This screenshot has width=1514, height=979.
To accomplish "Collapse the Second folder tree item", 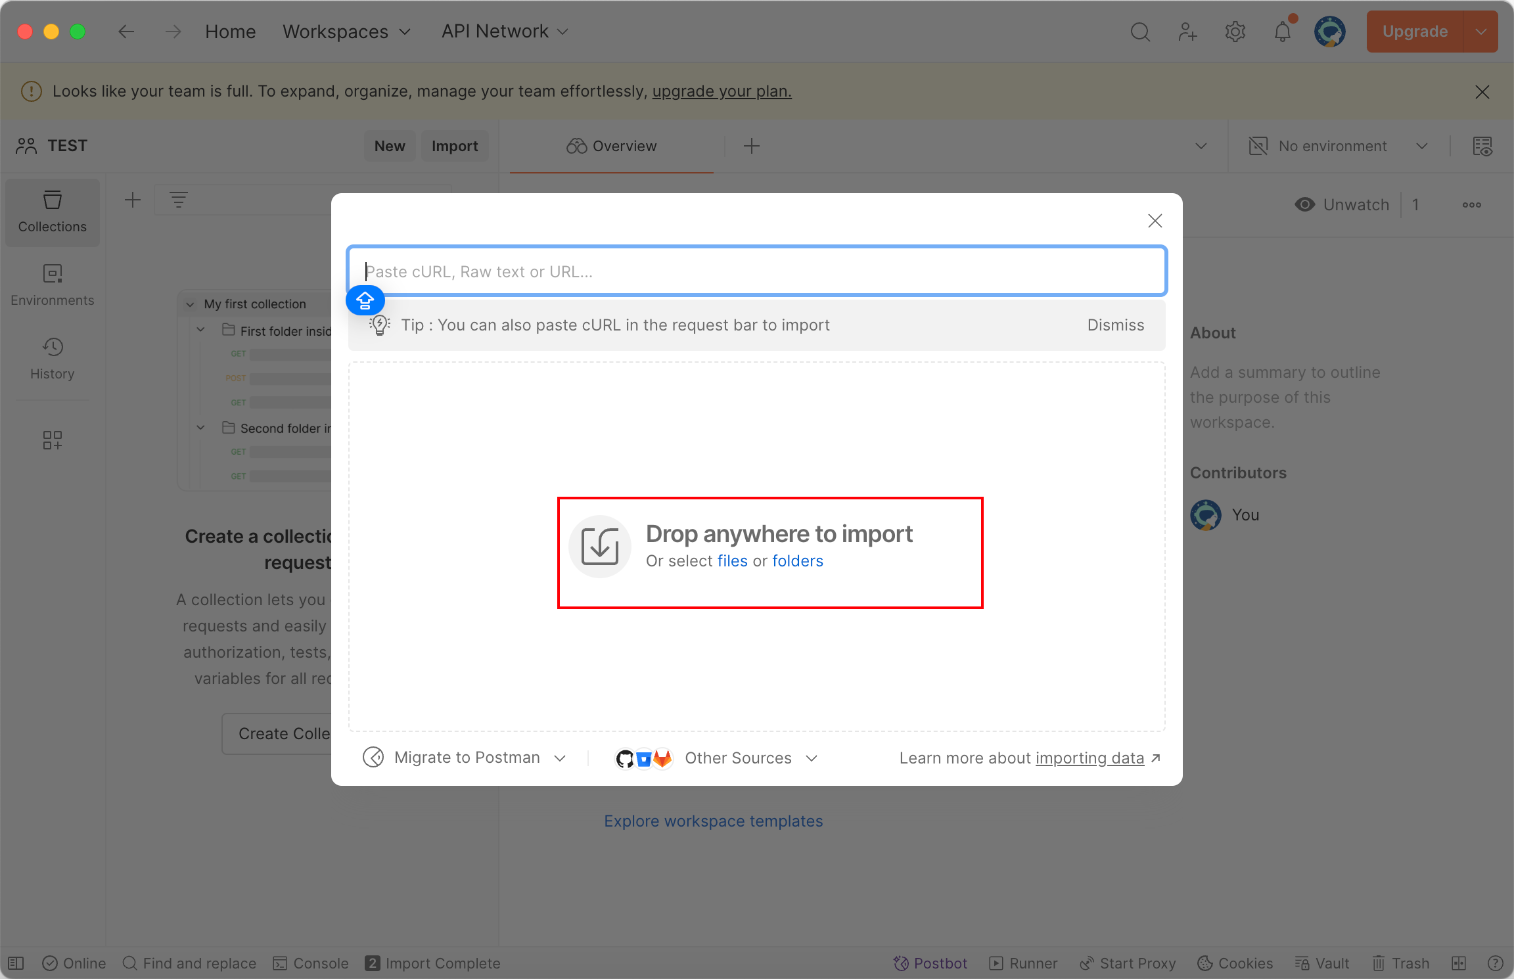I will (201, 428).
